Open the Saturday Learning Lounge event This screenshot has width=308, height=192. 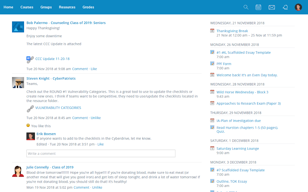coord(238,148)
